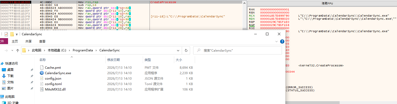Sort files by the 类型 column header
This screenshot has width=397, height=104.
pos(148,60)
